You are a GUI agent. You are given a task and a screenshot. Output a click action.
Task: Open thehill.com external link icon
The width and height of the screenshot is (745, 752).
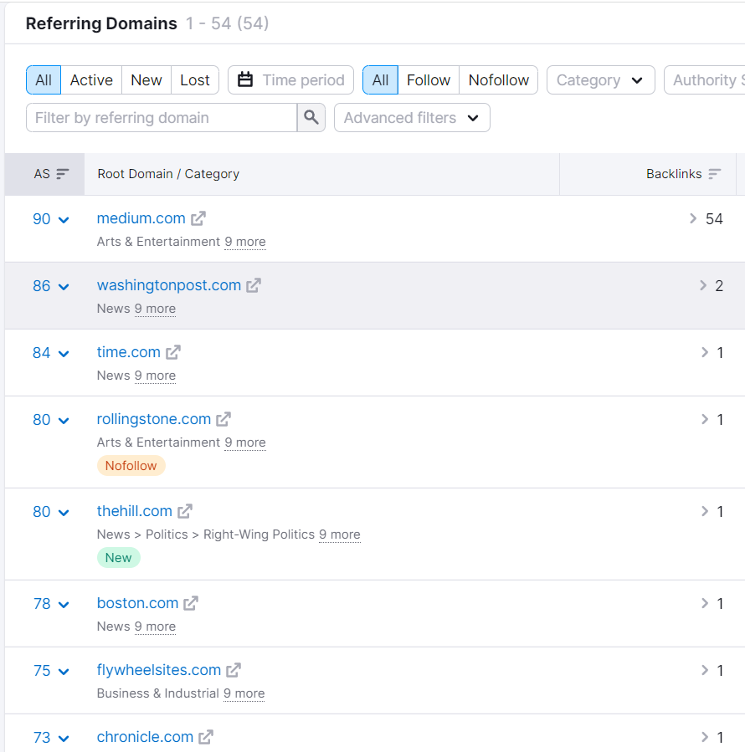coord(185,511)
